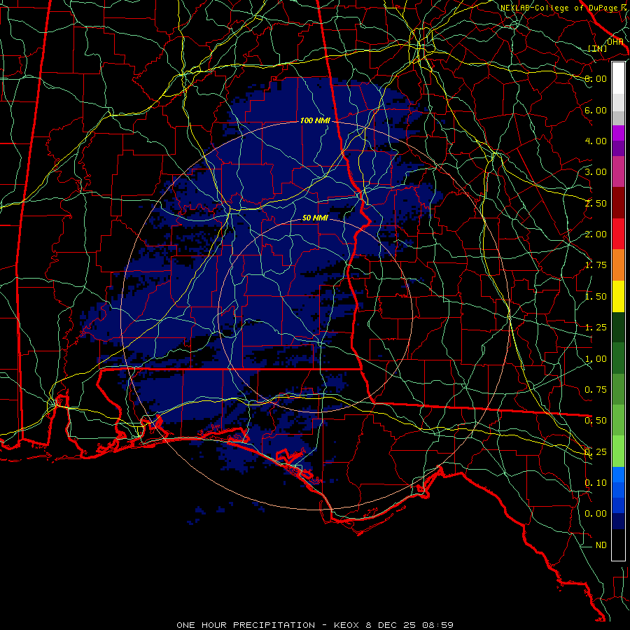This screenshot has width=630, height=630.
Task: Click the '2.50' legend value
Action: pos(596,203)
